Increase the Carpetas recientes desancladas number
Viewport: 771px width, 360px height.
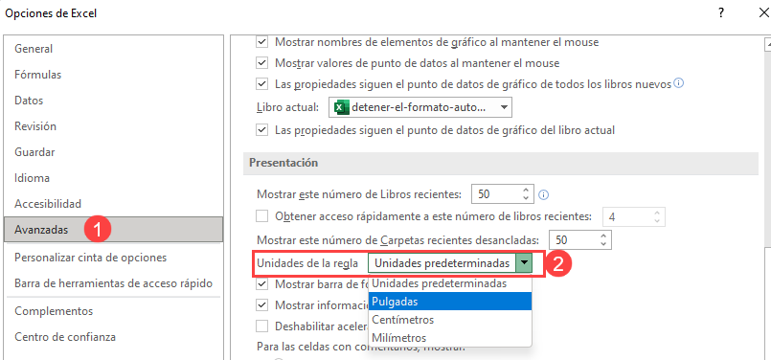603,236
